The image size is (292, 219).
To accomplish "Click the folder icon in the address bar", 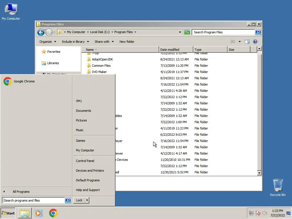I will tap(59, 32).
